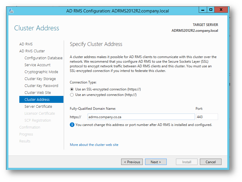The width and height of the screenshot is (242, 182).
Task: Click the disabled SCP Registration step
Action: pyautogui.click(x=38, y=120)
